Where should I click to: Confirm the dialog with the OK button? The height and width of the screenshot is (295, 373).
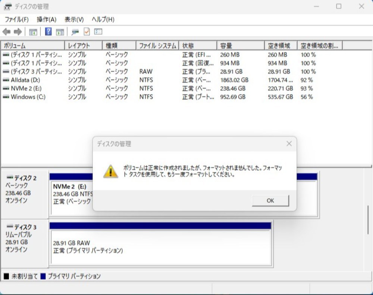(270, 201)
